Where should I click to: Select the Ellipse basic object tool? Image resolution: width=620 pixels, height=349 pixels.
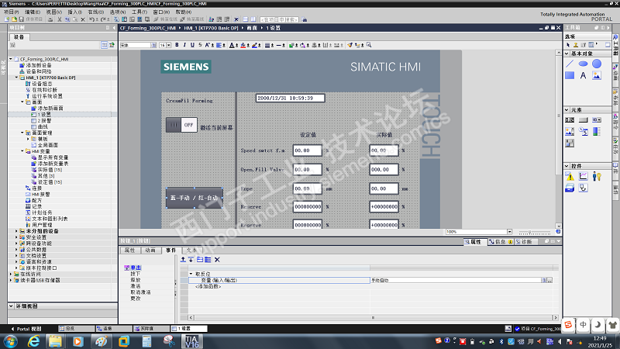[x=584, y=64]
